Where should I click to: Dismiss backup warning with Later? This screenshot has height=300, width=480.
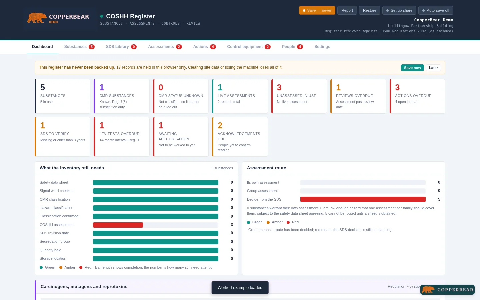tap(433, 68)
